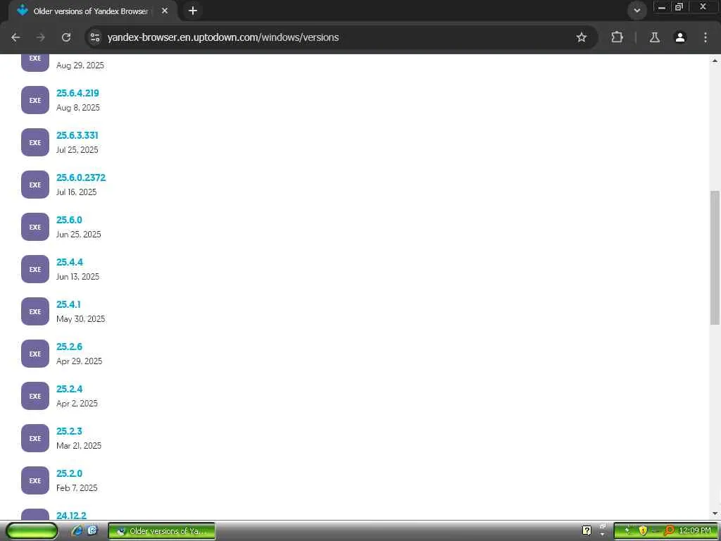Viewport: 721px width, 541px height.
Task: Click the date May 30, 2025
Action: coord(80,319)
